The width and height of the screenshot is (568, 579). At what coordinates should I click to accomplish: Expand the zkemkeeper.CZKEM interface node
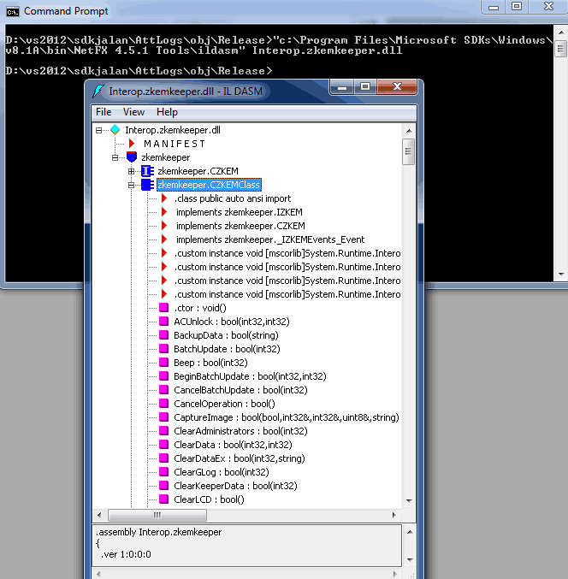click(131, 171)
